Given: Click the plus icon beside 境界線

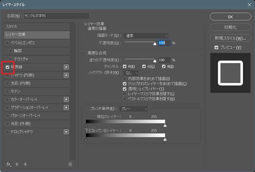Looking at the screenshot, I should pyautogui.click(x=66, y=67).
